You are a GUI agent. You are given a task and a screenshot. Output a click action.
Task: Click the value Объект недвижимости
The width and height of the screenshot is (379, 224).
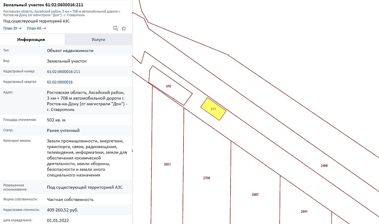[x=70, y=51]
